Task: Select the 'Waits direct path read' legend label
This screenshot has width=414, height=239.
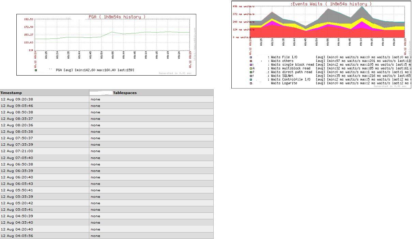Action: pyautogui.click(x=291, y=72)
